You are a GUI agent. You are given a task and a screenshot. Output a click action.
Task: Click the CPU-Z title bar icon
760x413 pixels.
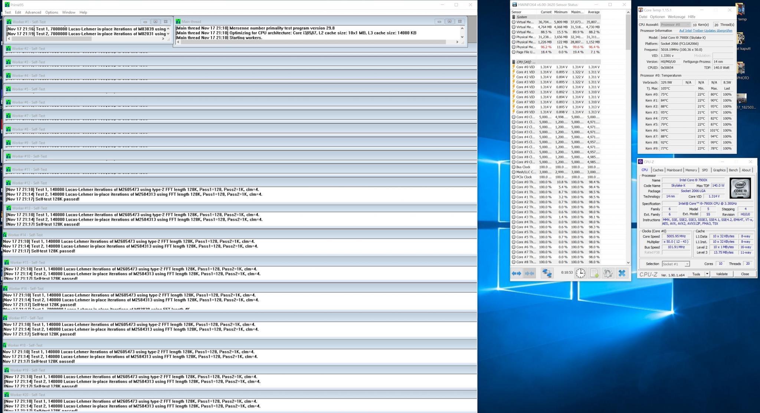[641, 162]
